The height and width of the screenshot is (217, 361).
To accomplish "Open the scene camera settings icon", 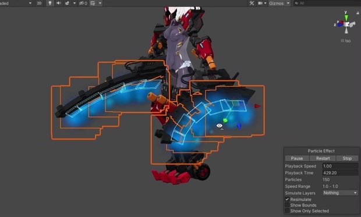I will click(260, 3).
